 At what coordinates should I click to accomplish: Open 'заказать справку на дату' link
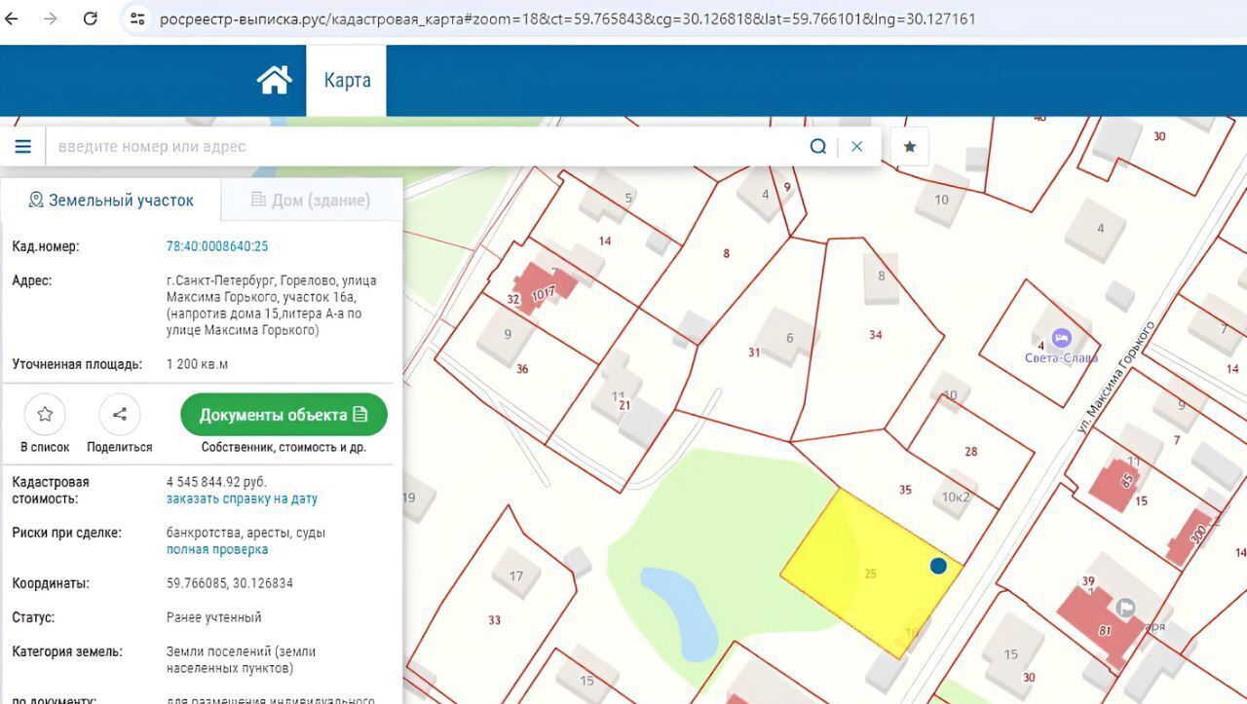click(x=242, y=499)
